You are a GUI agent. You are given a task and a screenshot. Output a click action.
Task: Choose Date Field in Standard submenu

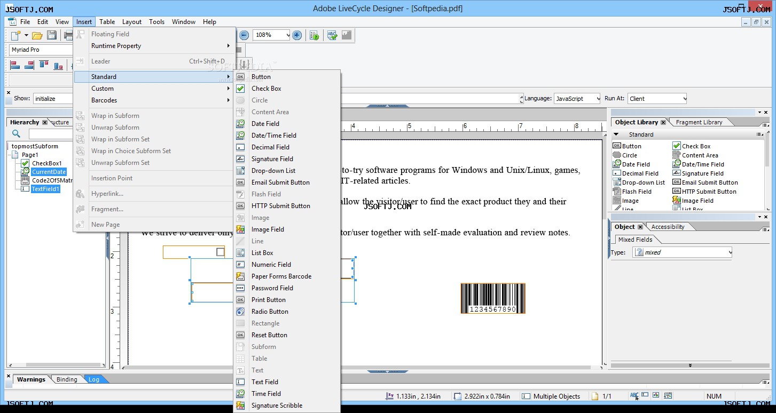287,124
